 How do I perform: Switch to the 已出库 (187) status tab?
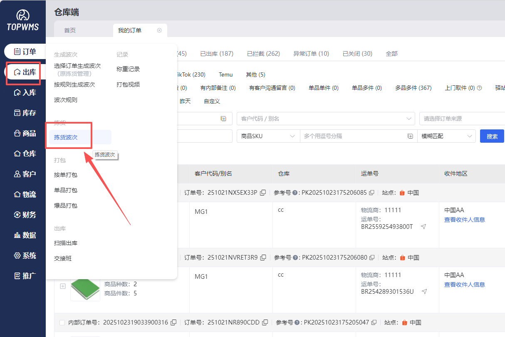217,54
